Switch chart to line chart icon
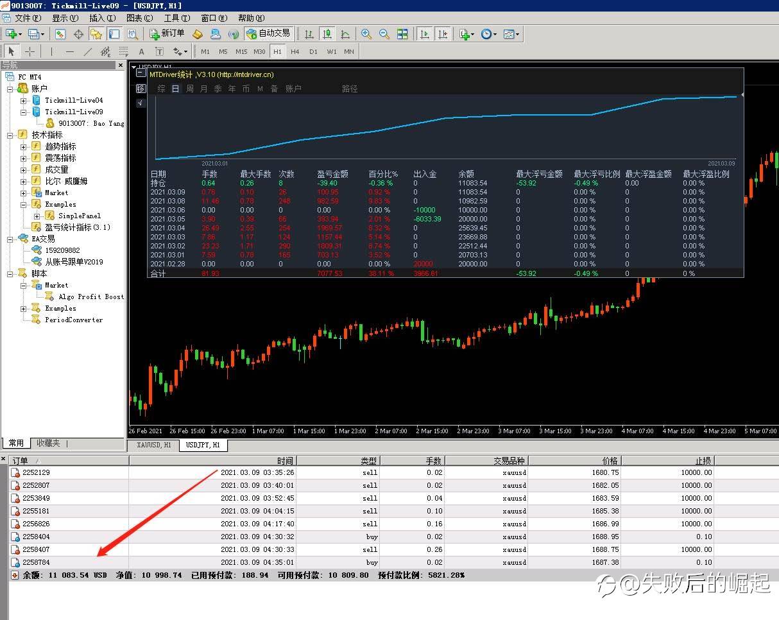Viewport: 779px width, 620px height. pyautogui.click(x=345, y=34)
